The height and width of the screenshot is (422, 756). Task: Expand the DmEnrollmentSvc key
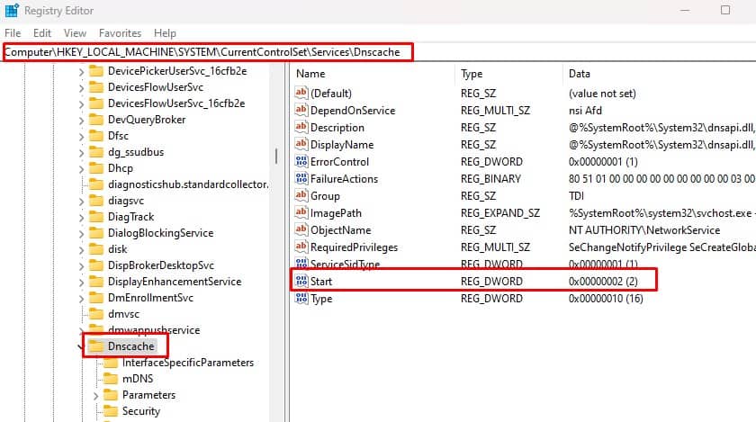point(81,298)
